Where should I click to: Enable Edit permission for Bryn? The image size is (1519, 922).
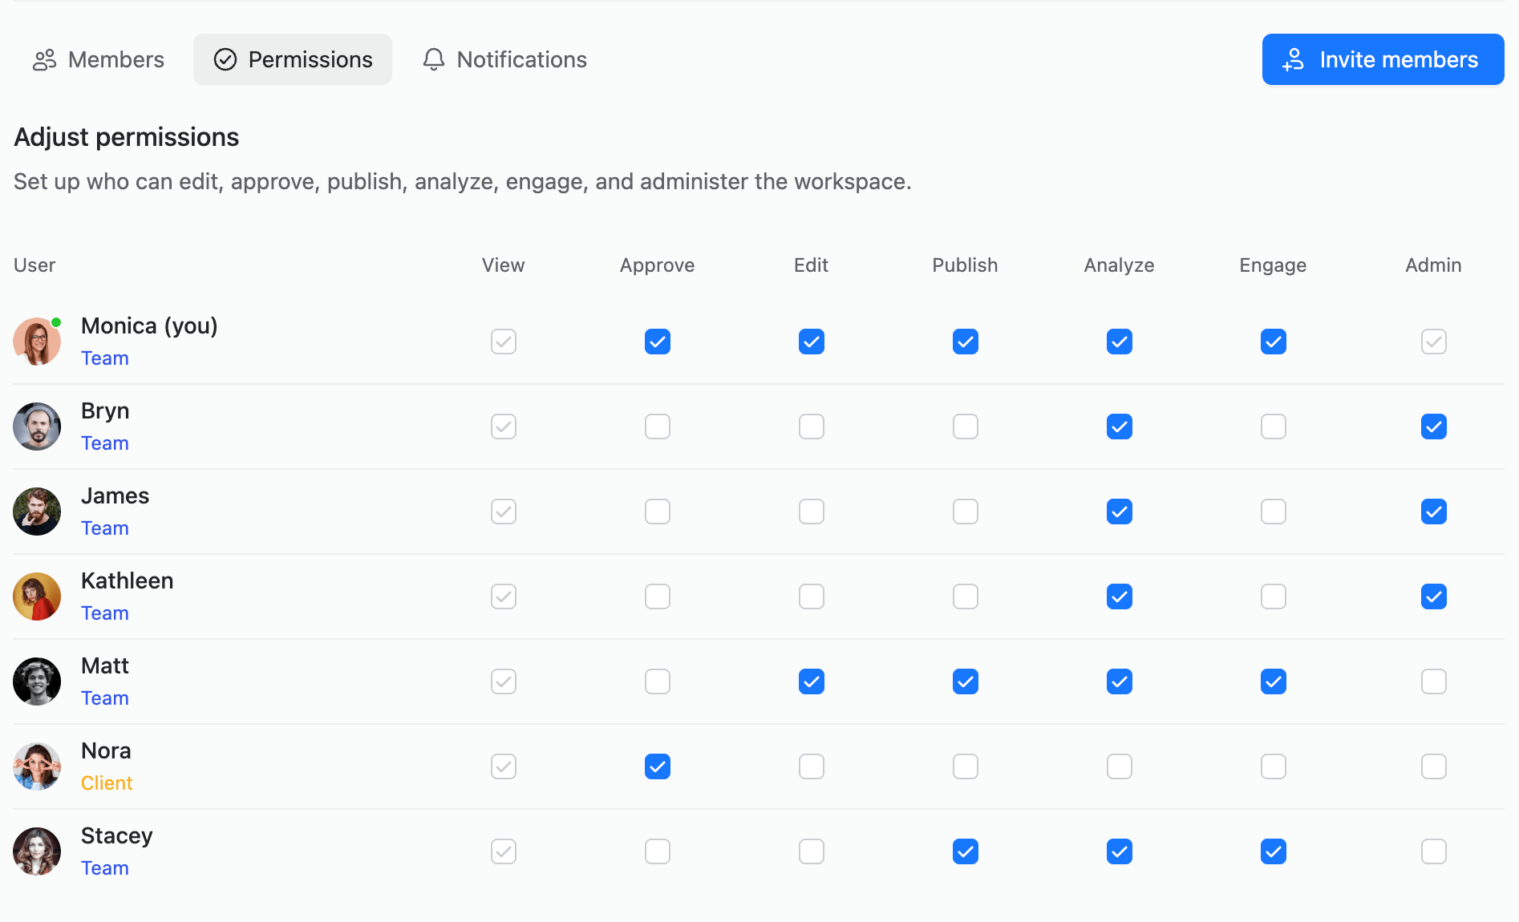(x=812, y=427)
